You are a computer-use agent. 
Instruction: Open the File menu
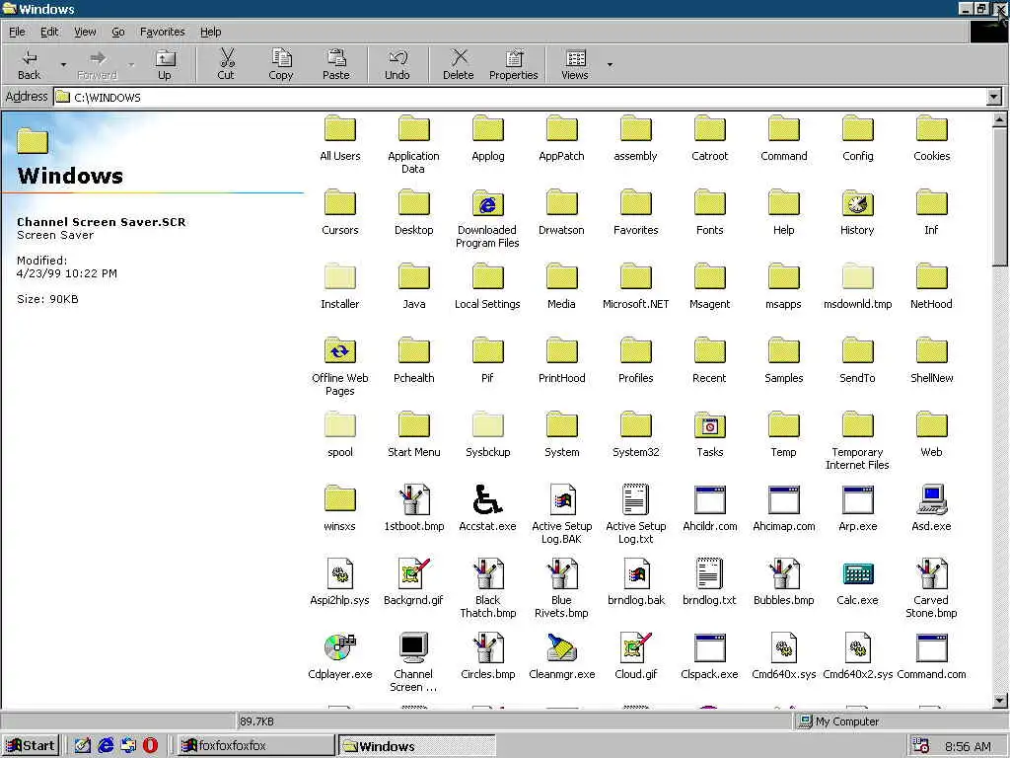click(17, 32)
